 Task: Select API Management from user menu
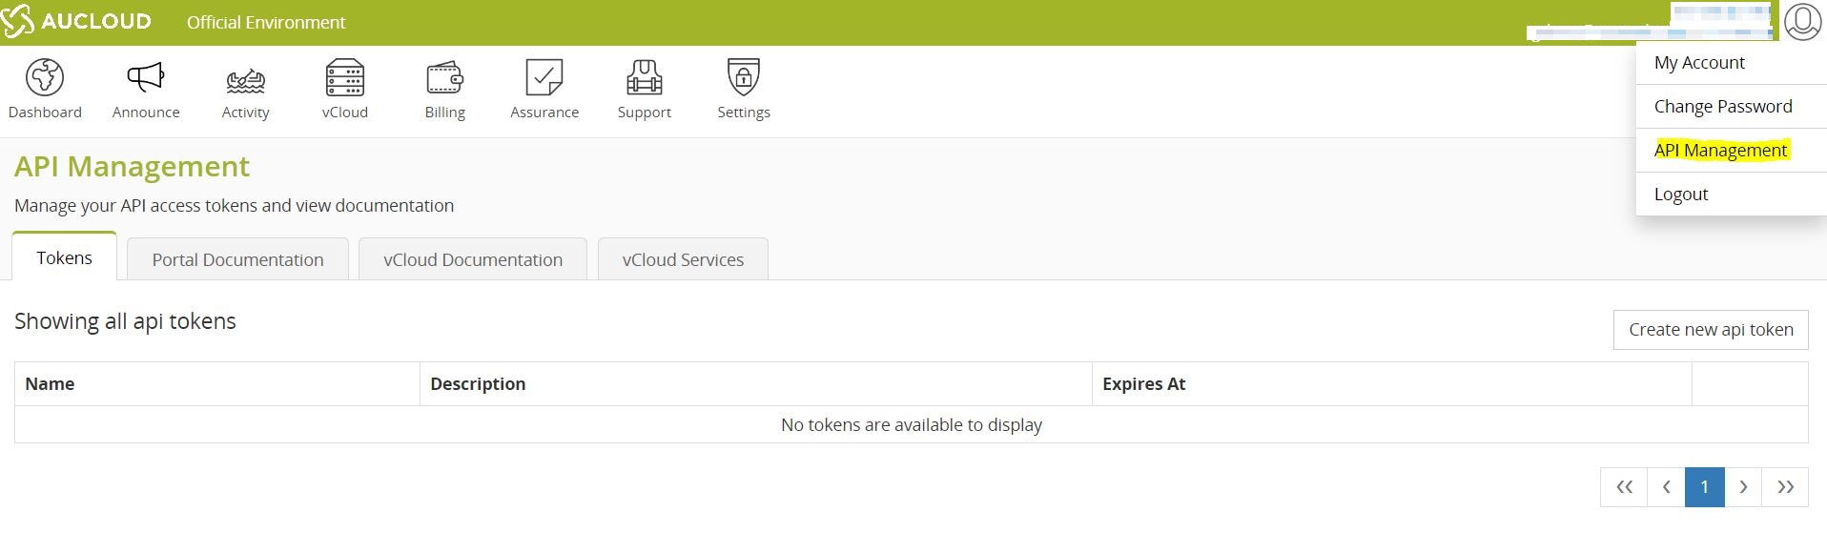(1731, 151)
